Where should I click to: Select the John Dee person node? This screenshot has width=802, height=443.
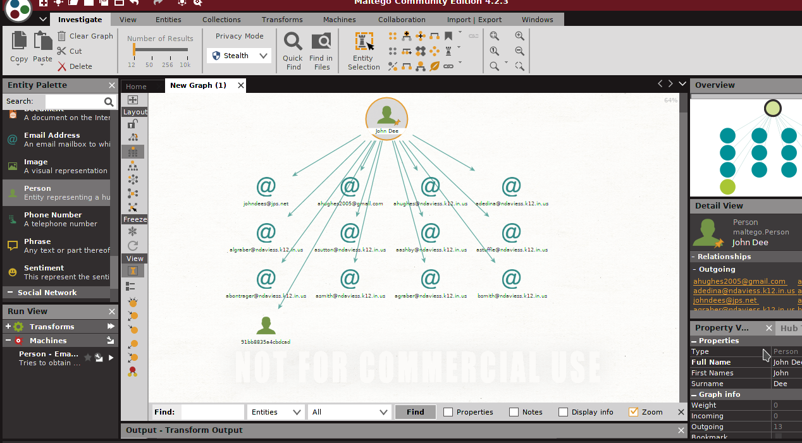(x=386, y=118)
